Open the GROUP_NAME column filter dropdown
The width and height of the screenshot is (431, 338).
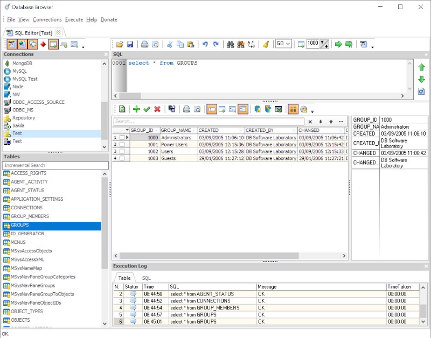(x=194, y=130)
